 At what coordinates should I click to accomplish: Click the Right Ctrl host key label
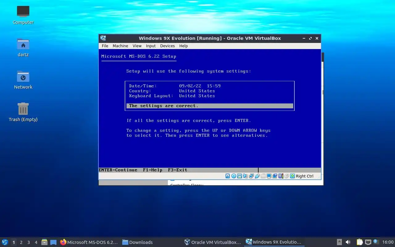[x=305, y=176]
